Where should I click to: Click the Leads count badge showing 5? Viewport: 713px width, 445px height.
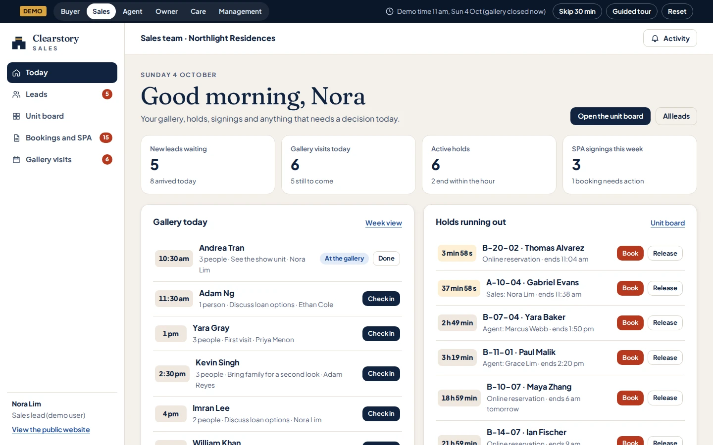tap(107, 94)
